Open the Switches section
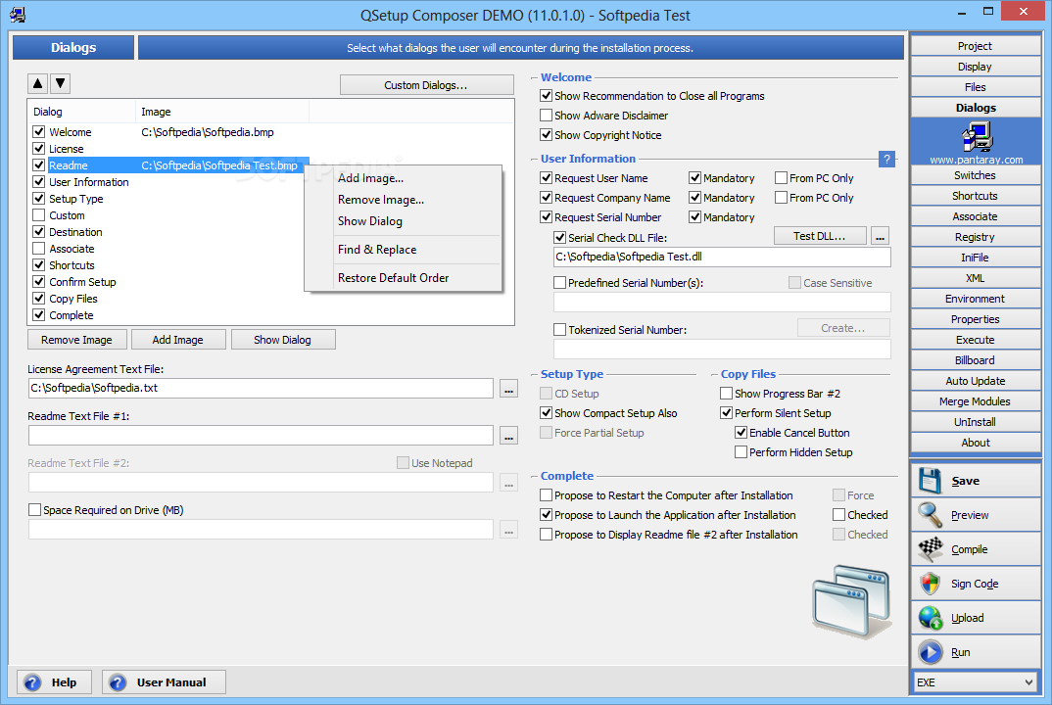The height and width of the screenshot is (705, 1052). coord(975,175)
